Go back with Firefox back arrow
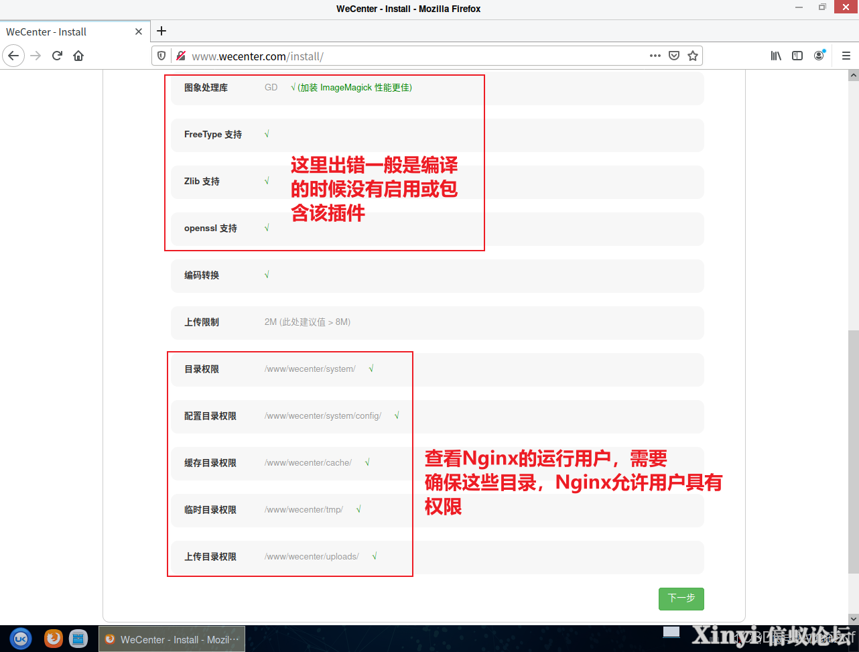The width and height of the screenshot is (859, 652). coord(13,56)
